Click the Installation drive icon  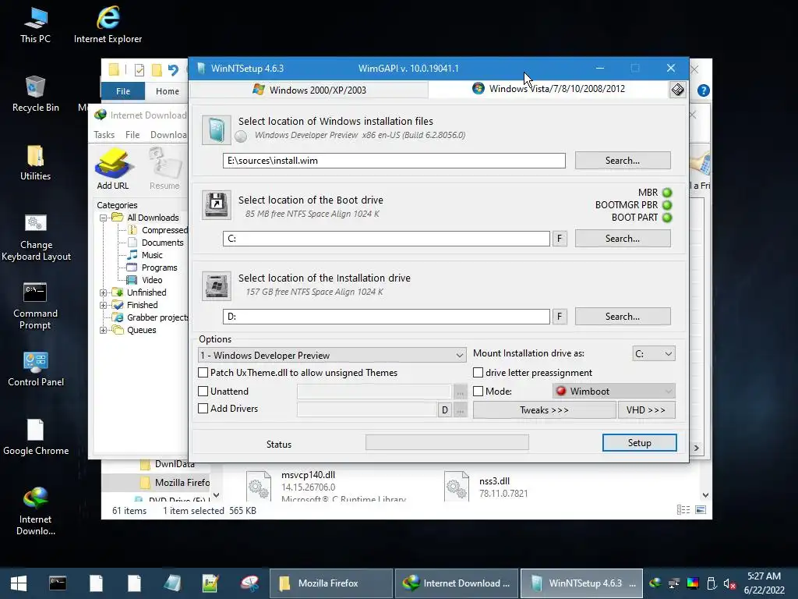(x=217, y=285)
